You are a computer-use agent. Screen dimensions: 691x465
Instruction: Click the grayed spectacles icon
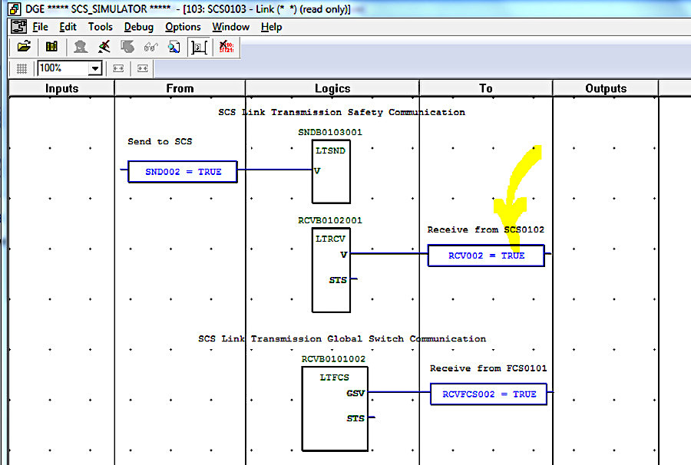click(x=150, y=46)
